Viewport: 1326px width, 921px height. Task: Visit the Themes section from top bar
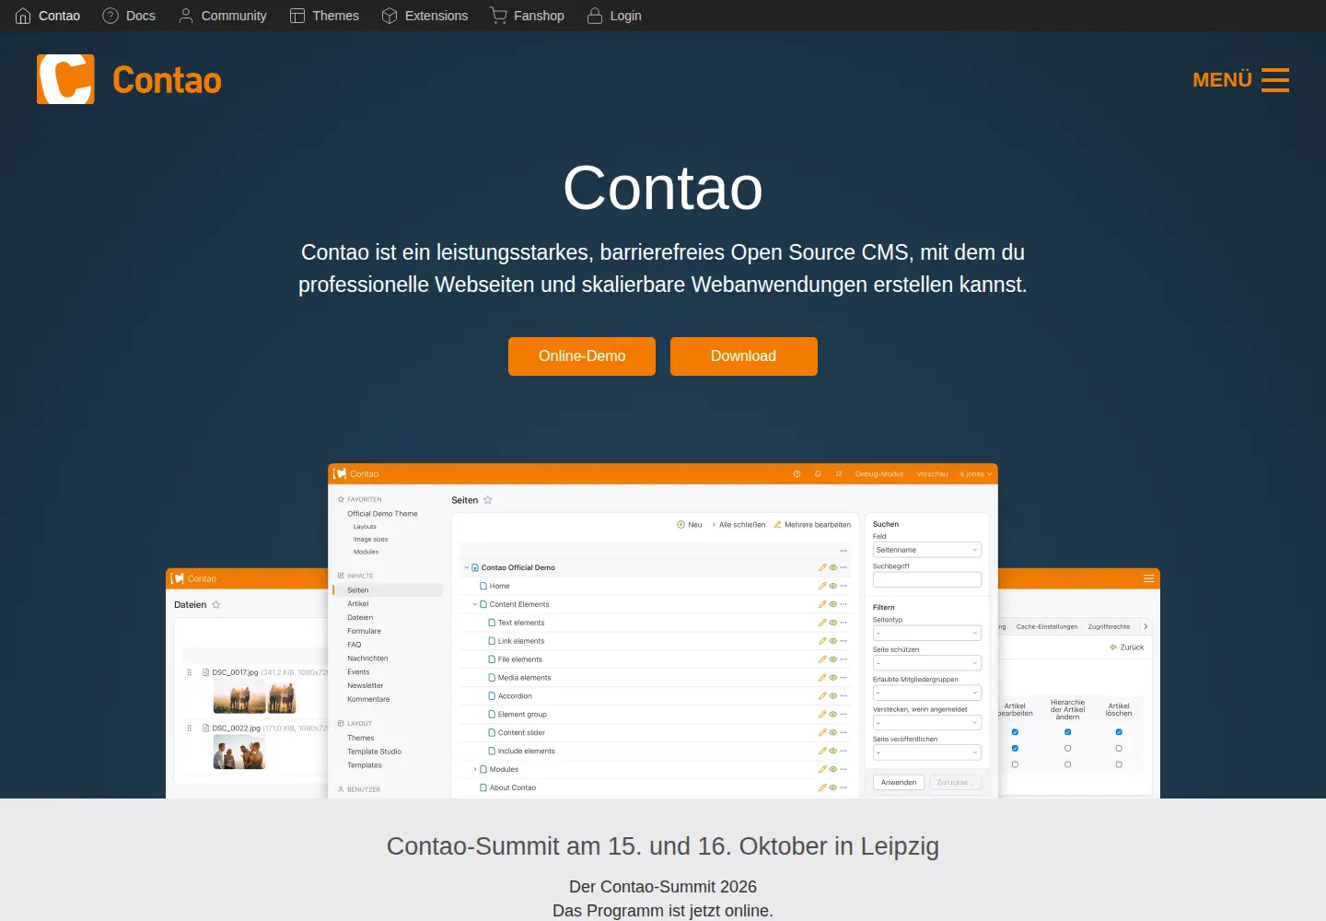[324, 16]
